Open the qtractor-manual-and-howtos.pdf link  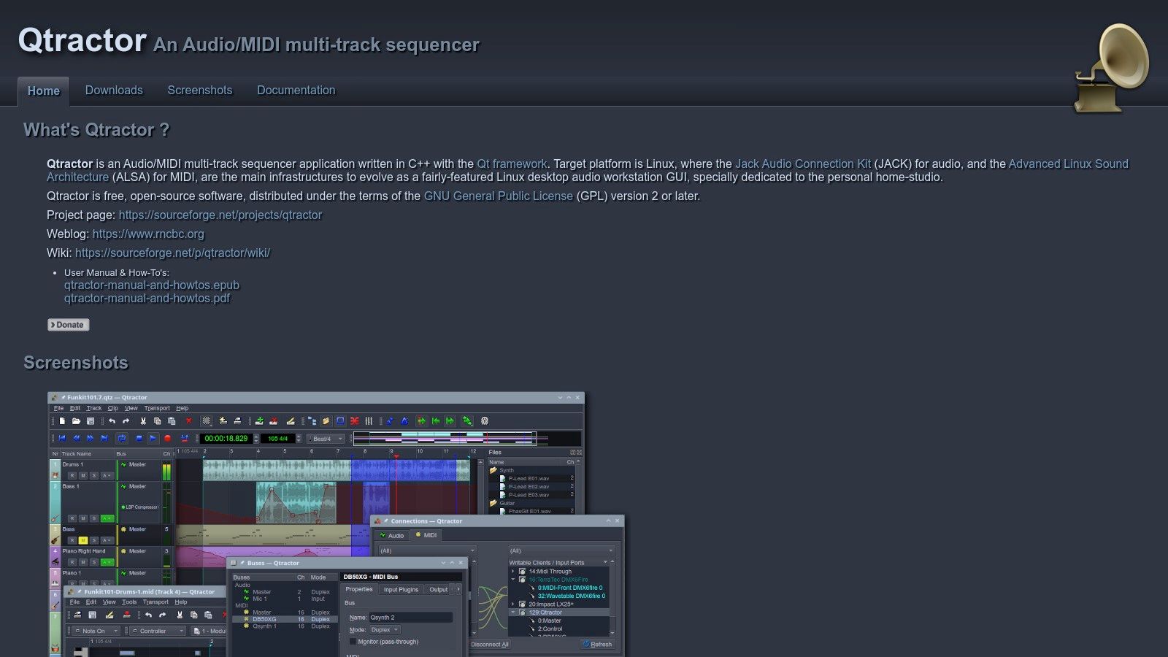(146, 298)
